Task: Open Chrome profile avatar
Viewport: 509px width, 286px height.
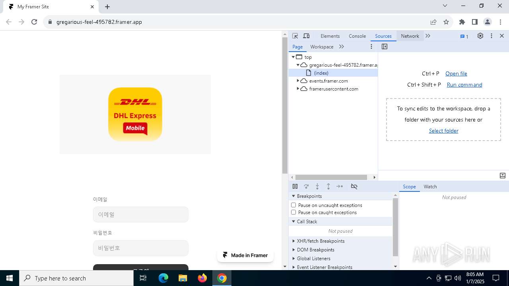Action: (x=488, y=22)
